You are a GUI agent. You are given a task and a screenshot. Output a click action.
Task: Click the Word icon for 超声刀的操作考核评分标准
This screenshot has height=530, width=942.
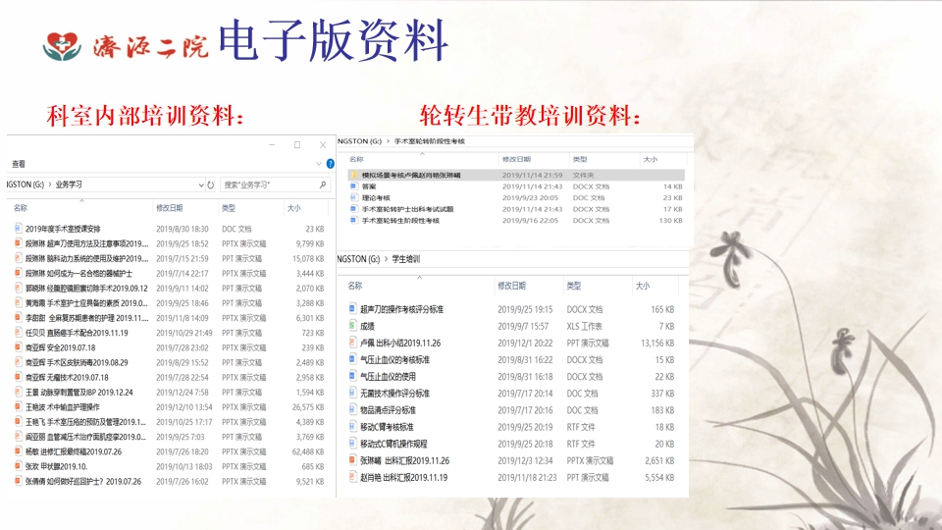(x=352, y=309)
